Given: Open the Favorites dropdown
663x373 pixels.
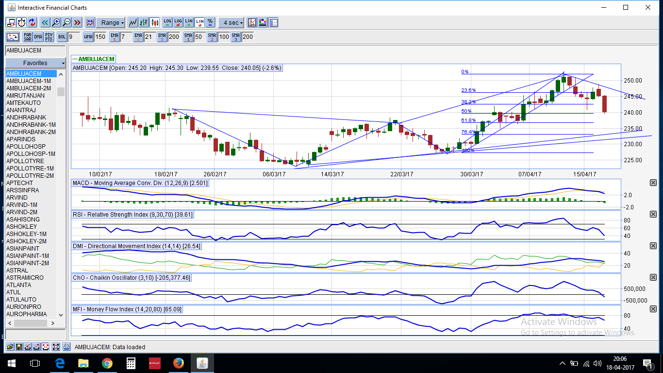Looking at the screenshot, I should click(x=35, y=63).
